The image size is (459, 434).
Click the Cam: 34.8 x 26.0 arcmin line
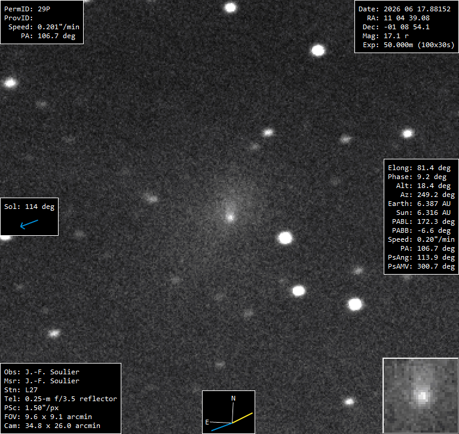pyautogui.click(x=52, y=426)
